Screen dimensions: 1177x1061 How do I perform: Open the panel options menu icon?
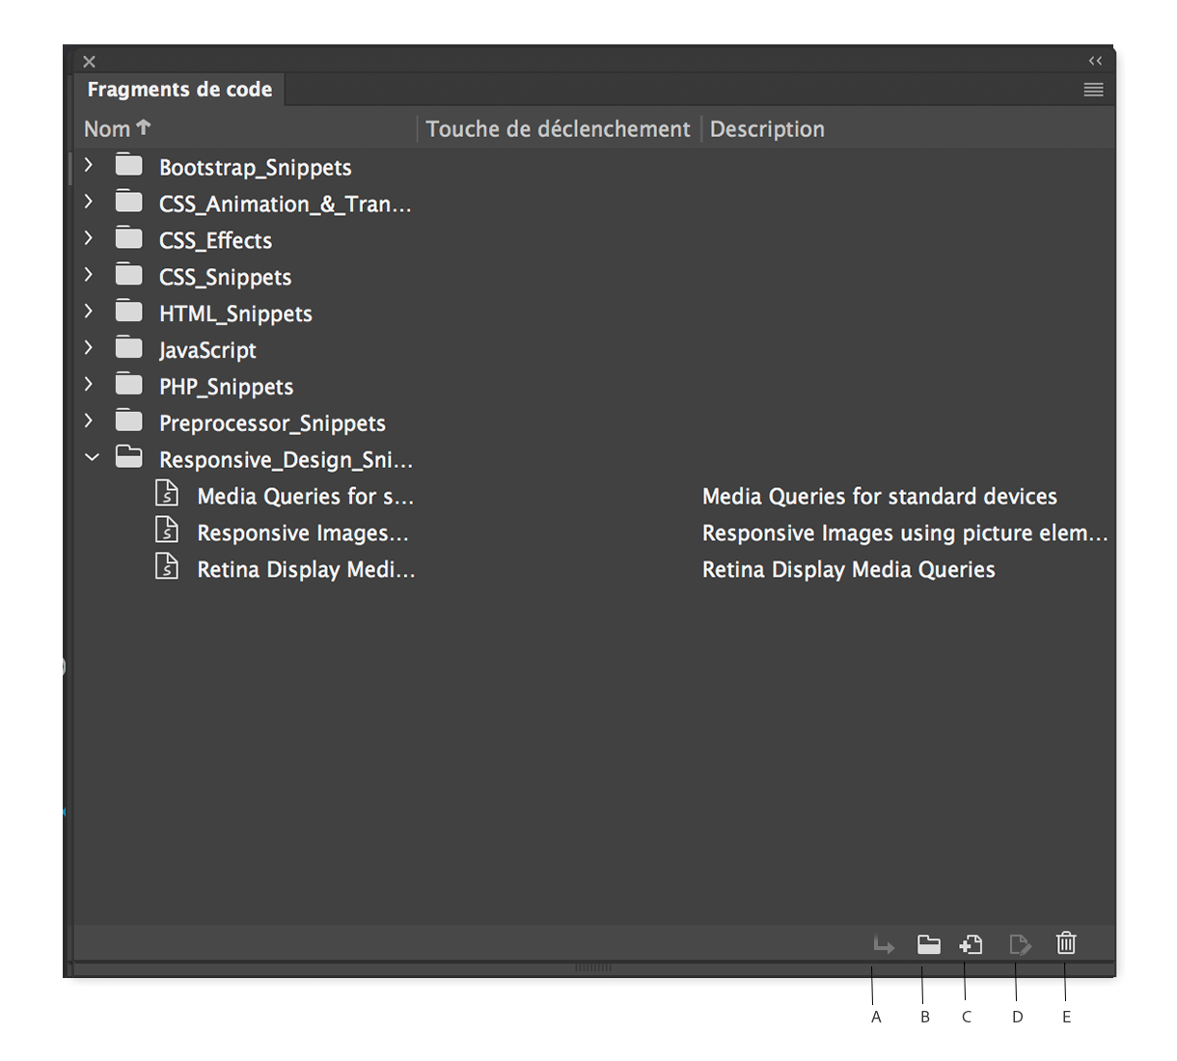(1093, 90)
